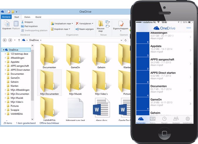Select Mijn Video's folder in file pane

101,83
